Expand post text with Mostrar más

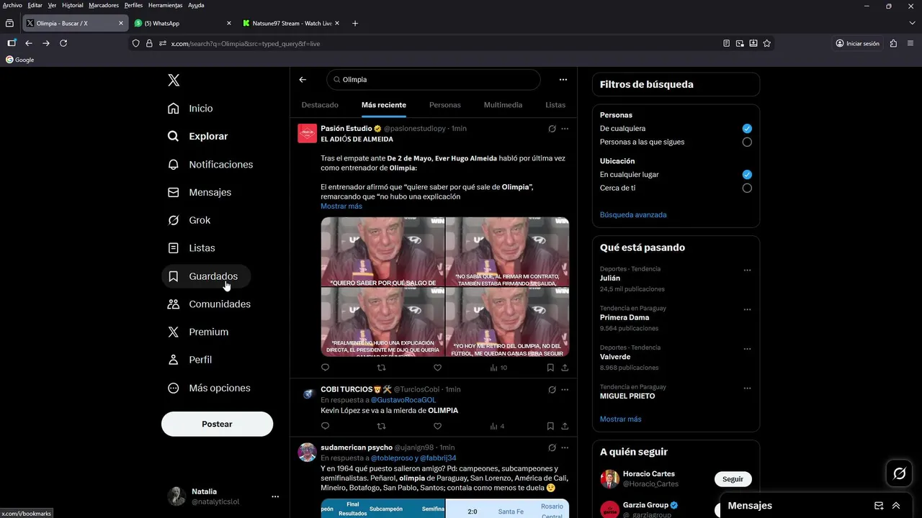(x=341, y=206)
